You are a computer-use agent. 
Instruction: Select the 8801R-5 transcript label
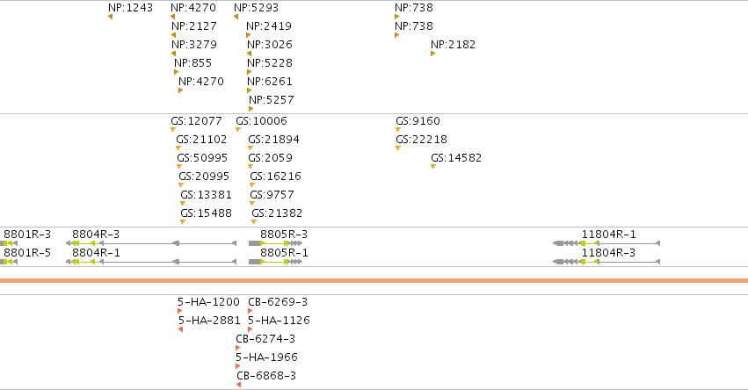point(27,253)
